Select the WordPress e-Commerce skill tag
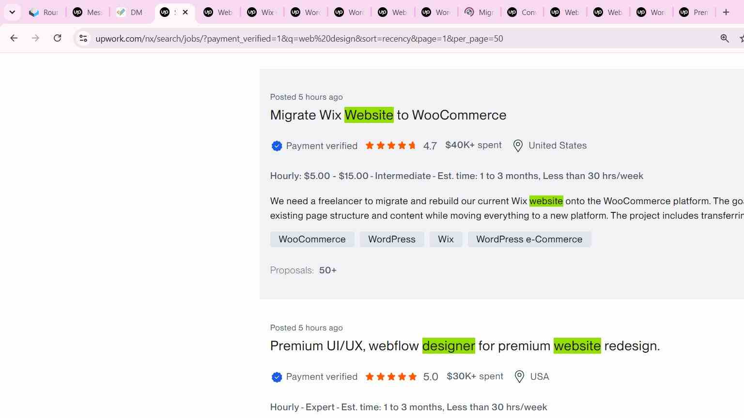This screenshot has height=418, width=744. click(529, 239)
